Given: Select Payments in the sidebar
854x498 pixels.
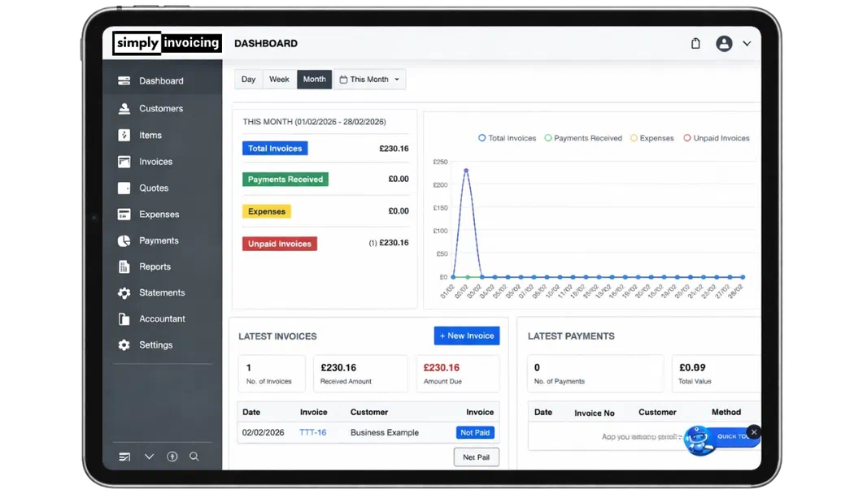Looking at the screenshot, I should click(156, 240).
